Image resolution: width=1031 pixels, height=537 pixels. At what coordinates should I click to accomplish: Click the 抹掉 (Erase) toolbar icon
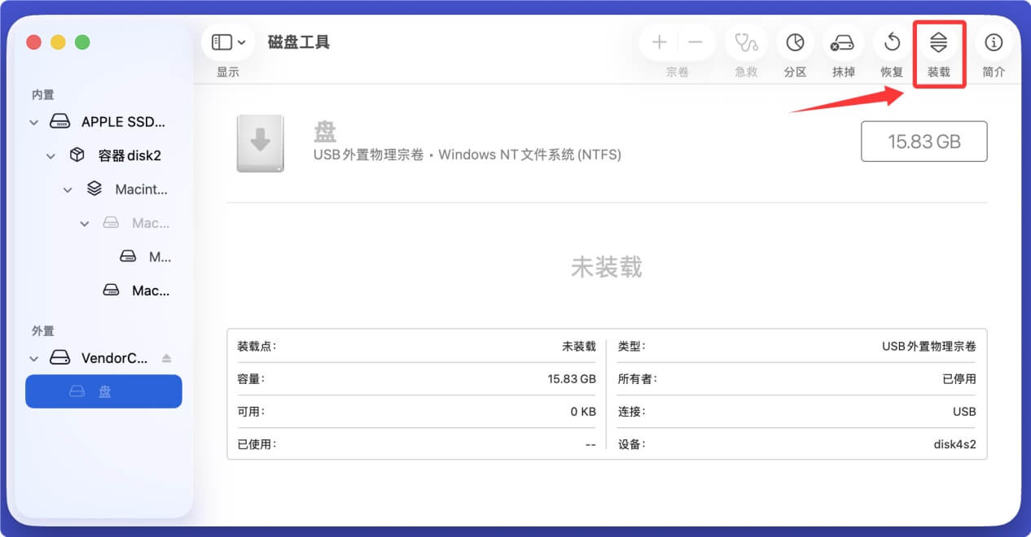(844, 42)
